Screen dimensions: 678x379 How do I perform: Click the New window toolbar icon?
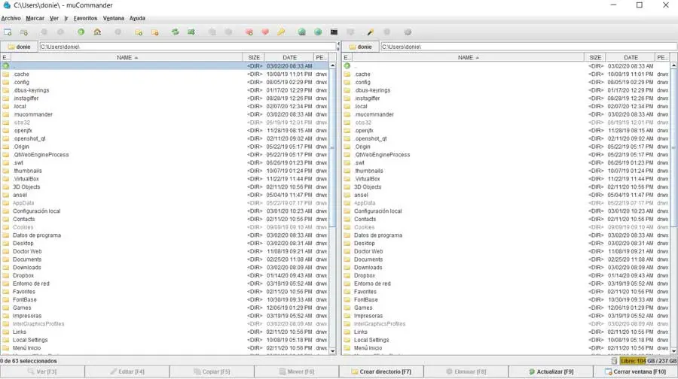(8, 32)
